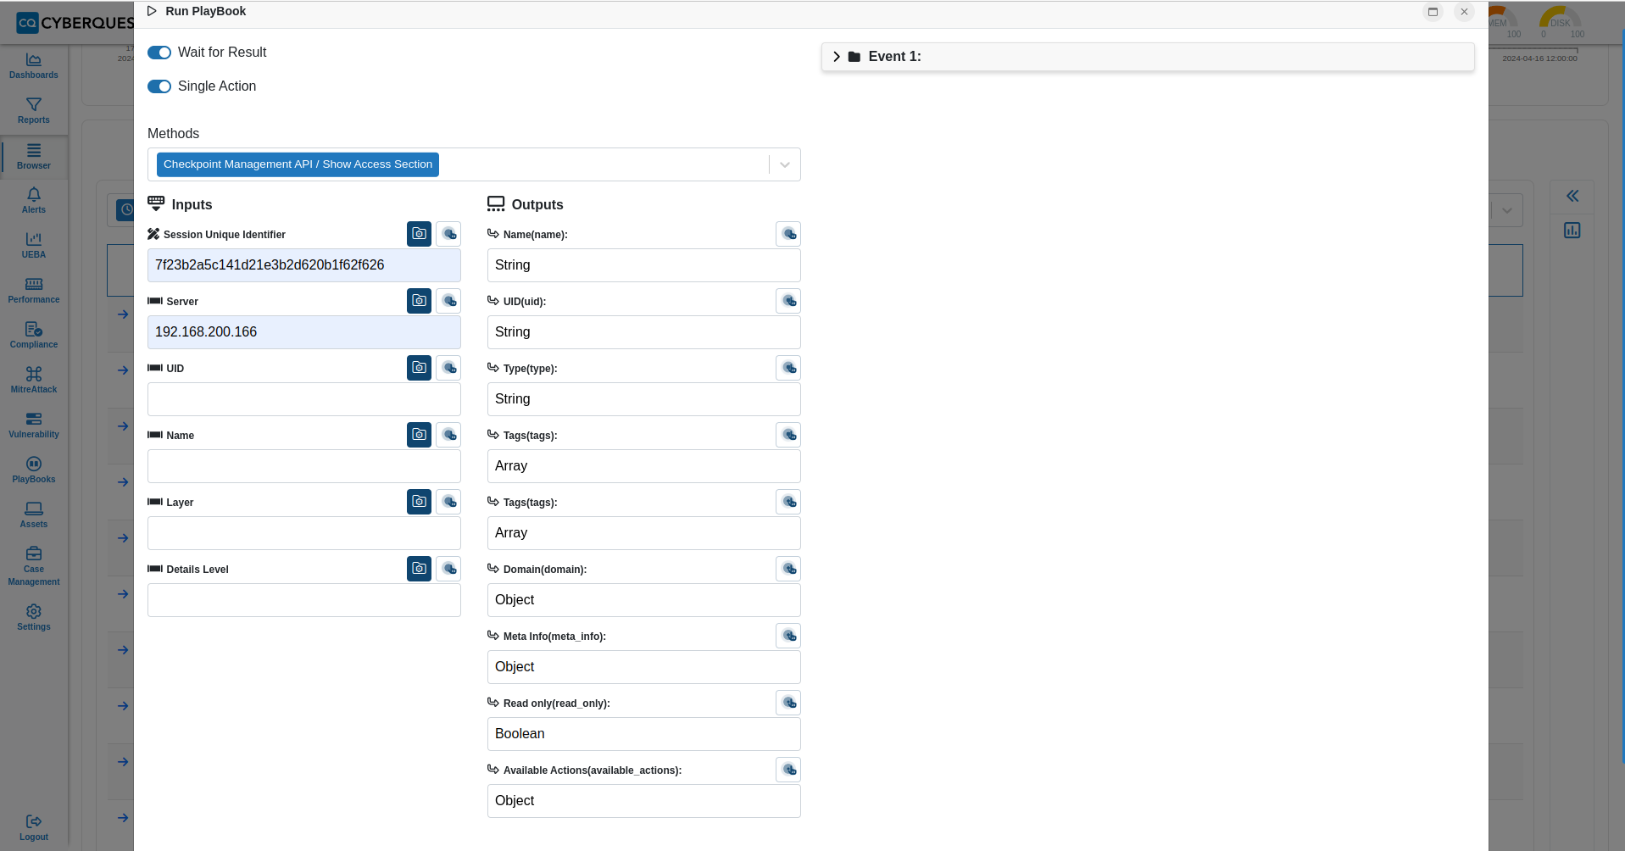
Task: Expand the Event 1 folder
Action: point(837,57)
